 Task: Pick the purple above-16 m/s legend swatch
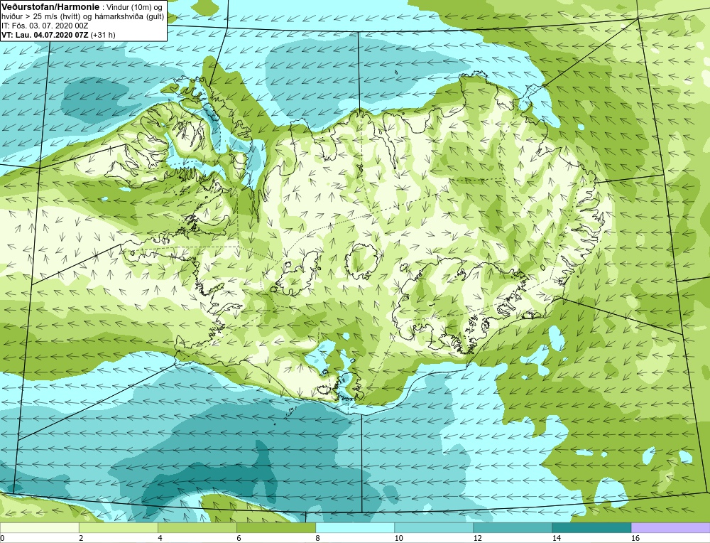point(670,527)
